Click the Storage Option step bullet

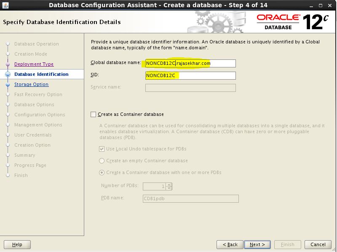[x=8, y=84]
